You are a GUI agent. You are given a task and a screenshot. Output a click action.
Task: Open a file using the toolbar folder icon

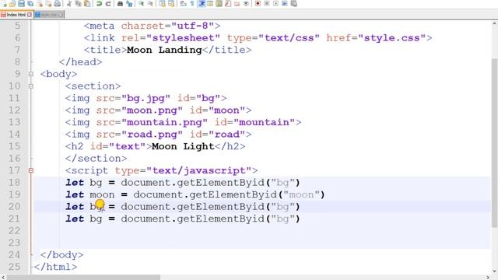pyautogui.click(x=12, y=4)
